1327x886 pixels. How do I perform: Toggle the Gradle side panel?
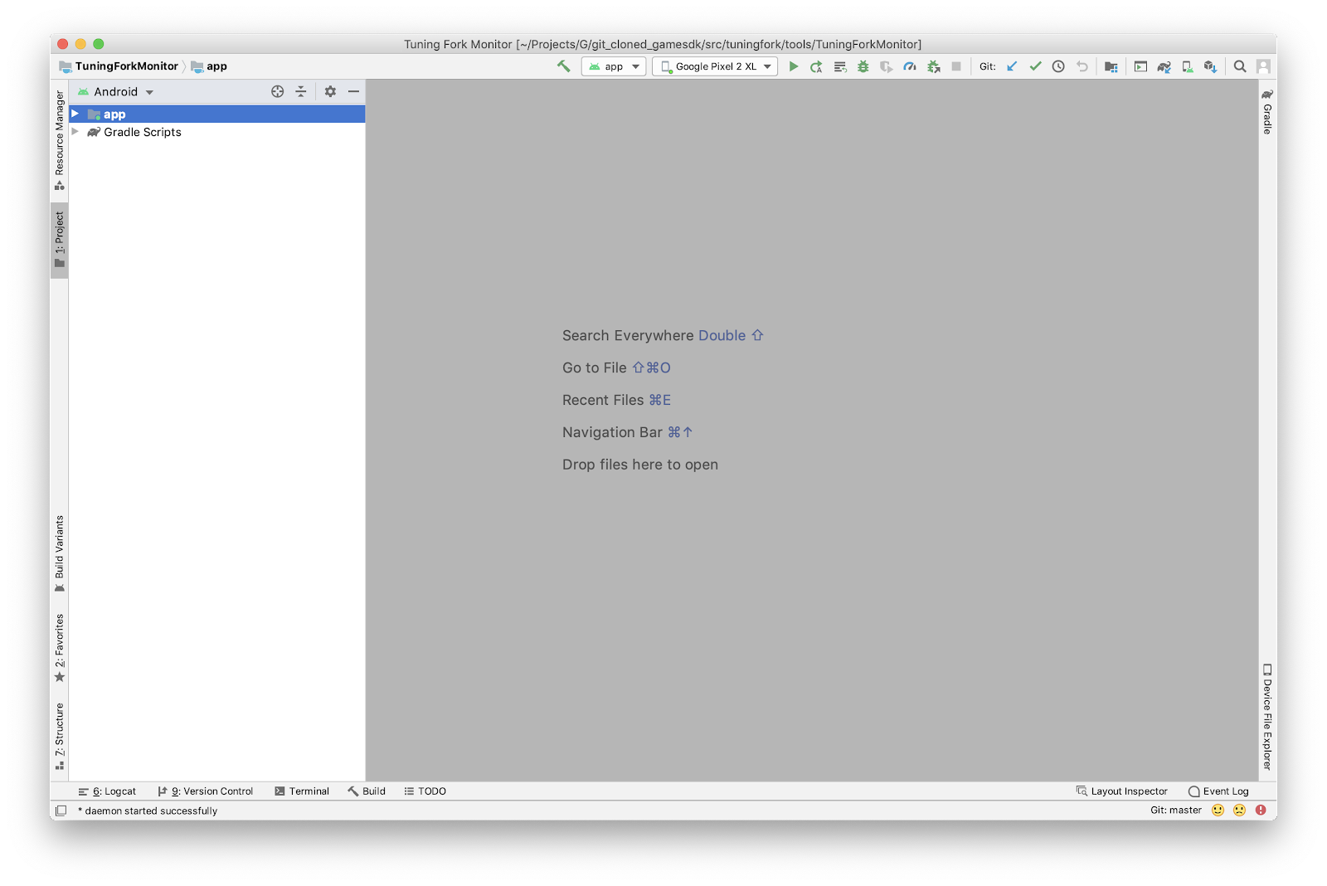pos(1267,111)
